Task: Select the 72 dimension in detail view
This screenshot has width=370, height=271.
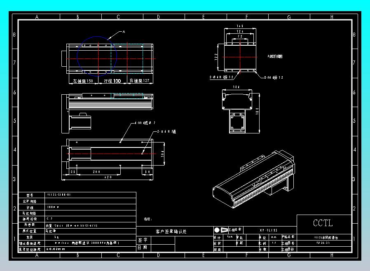Action: [240, 36]
